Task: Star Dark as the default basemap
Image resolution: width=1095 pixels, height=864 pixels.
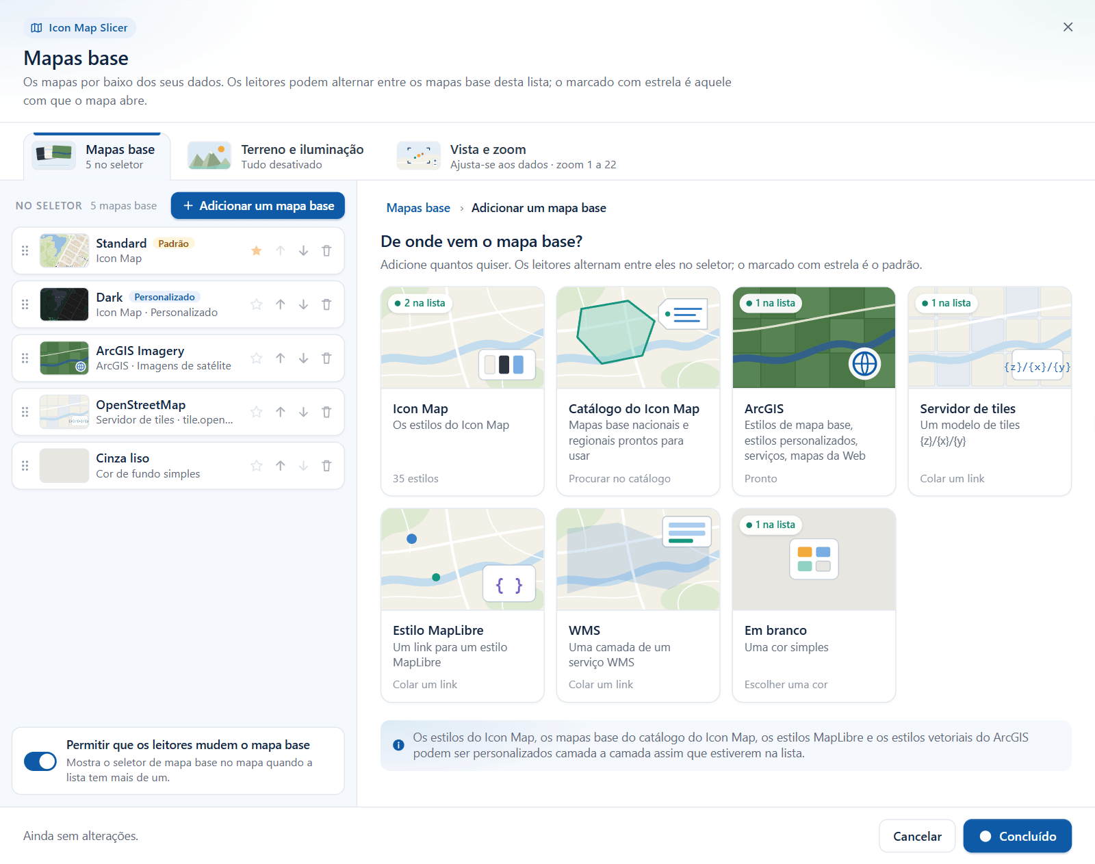Action: pos(257,304)
